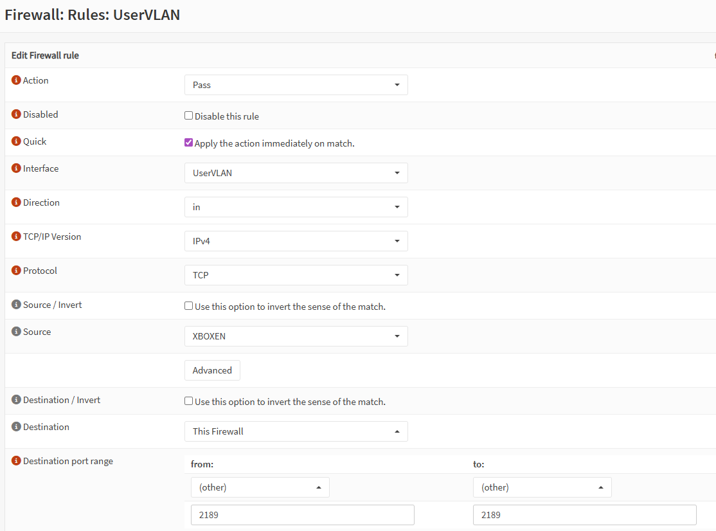Viewport: 716px width, 531px height.
Task: Show help for the Direction field
Action: point(16,203)
